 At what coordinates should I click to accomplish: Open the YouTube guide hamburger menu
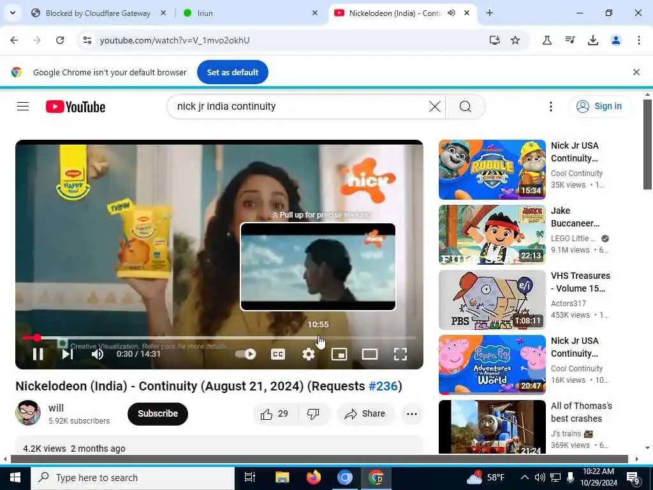click(x=23, y=107)
